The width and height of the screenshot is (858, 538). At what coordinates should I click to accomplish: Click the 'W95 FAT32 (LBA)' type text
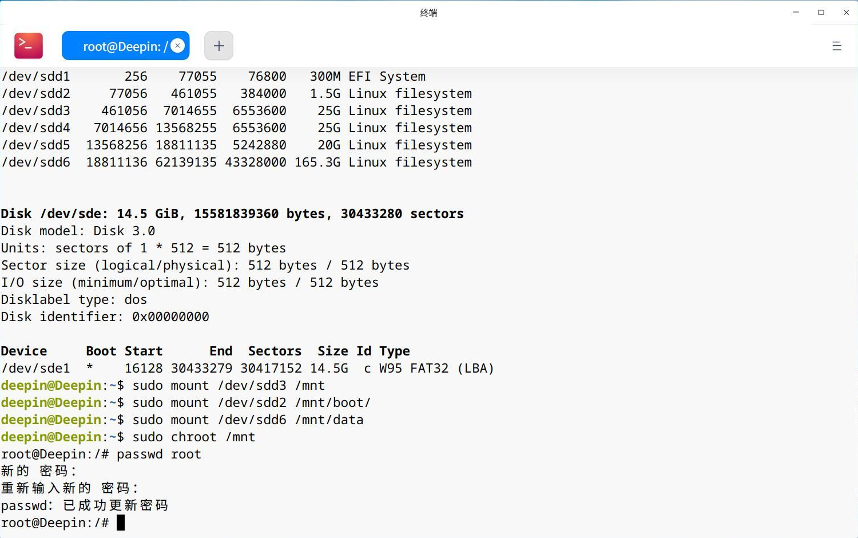436,369
